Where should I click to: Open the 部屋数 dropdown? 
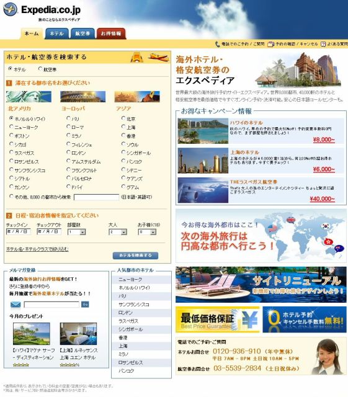point(76,232)
